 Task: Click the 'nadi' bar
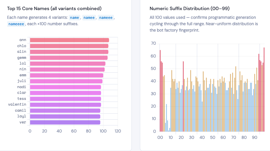[65, 87]
